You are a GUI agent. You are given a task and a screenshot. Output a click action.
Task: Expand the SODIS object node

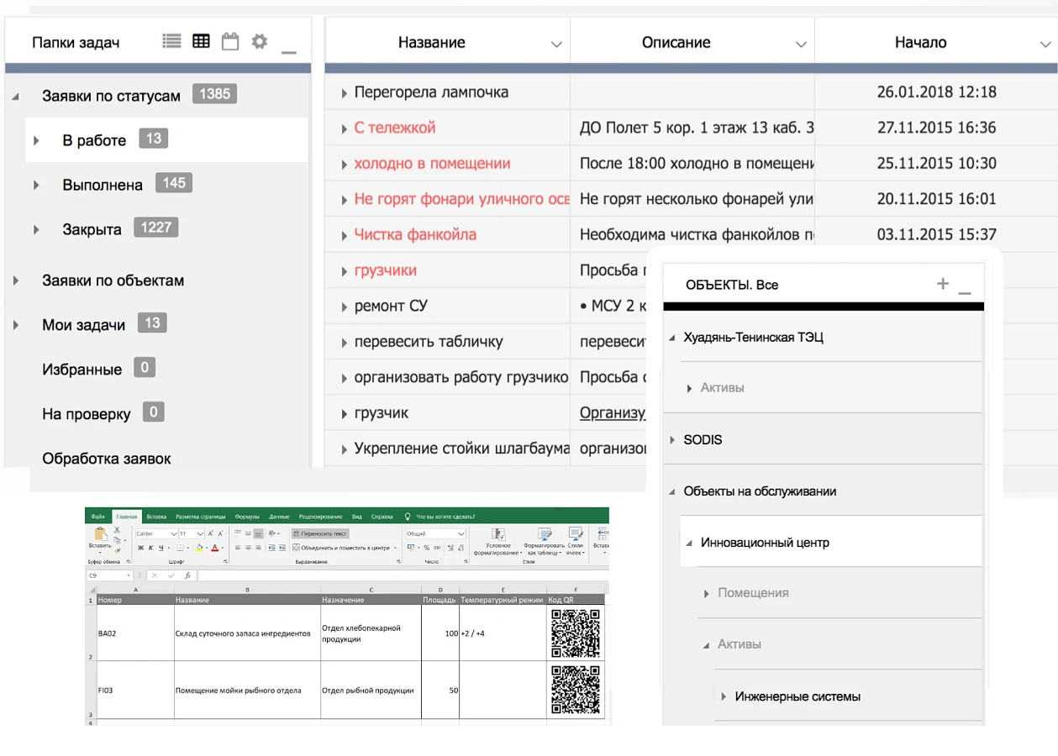click(x=672, y=440)
